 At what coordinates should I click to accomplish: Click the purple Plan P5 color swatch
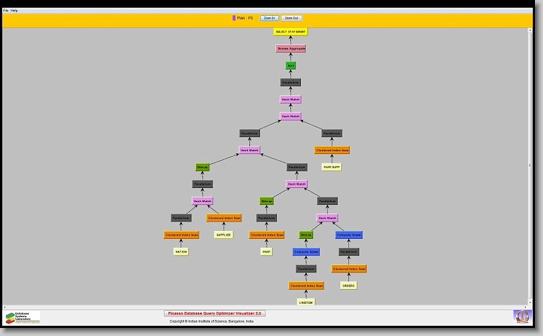(234, 18)
